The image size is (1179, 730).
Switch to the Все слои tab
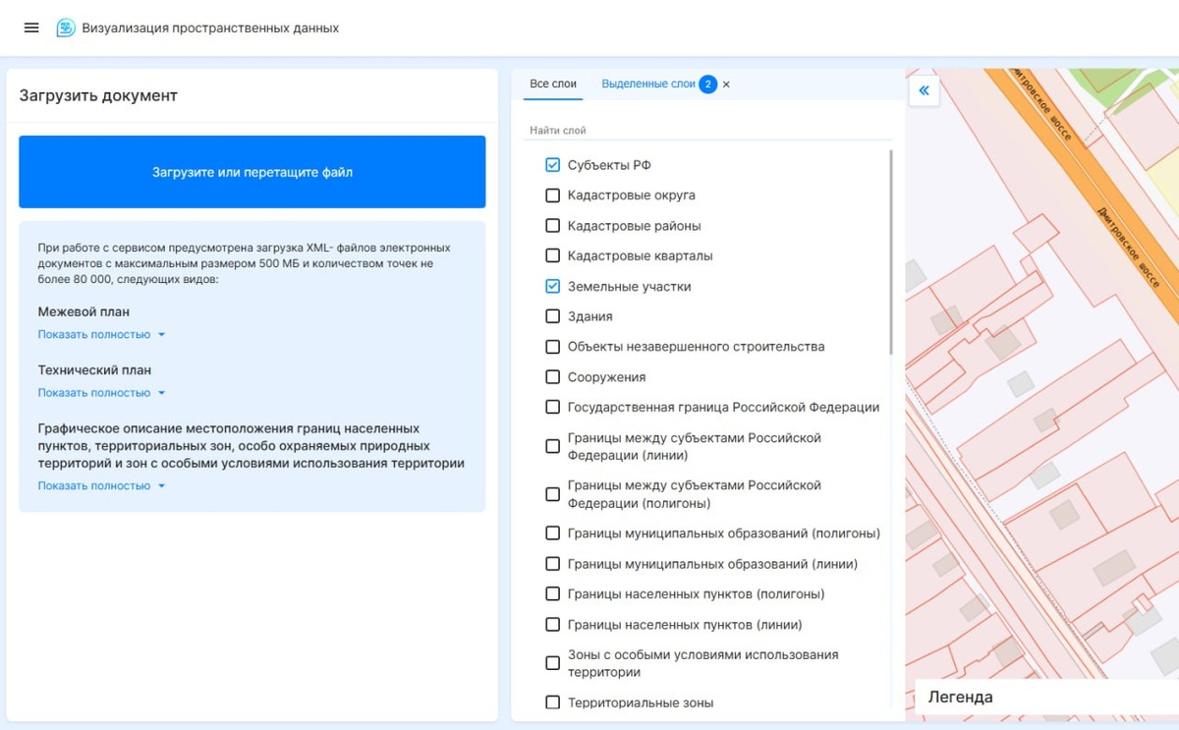tap(553, 84)
